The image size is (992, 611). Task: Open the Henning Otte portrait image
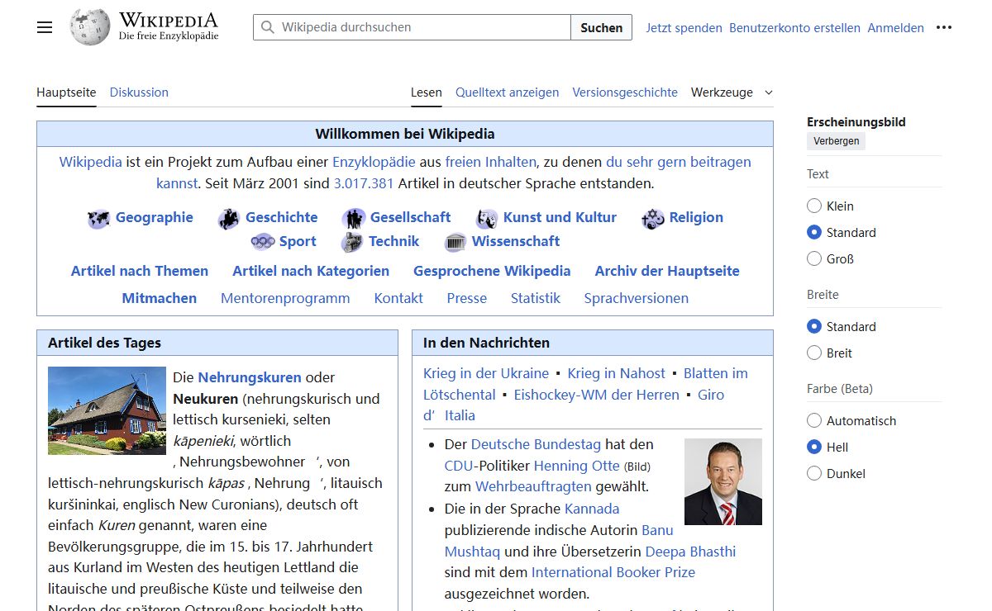click(x=723, y=481)
